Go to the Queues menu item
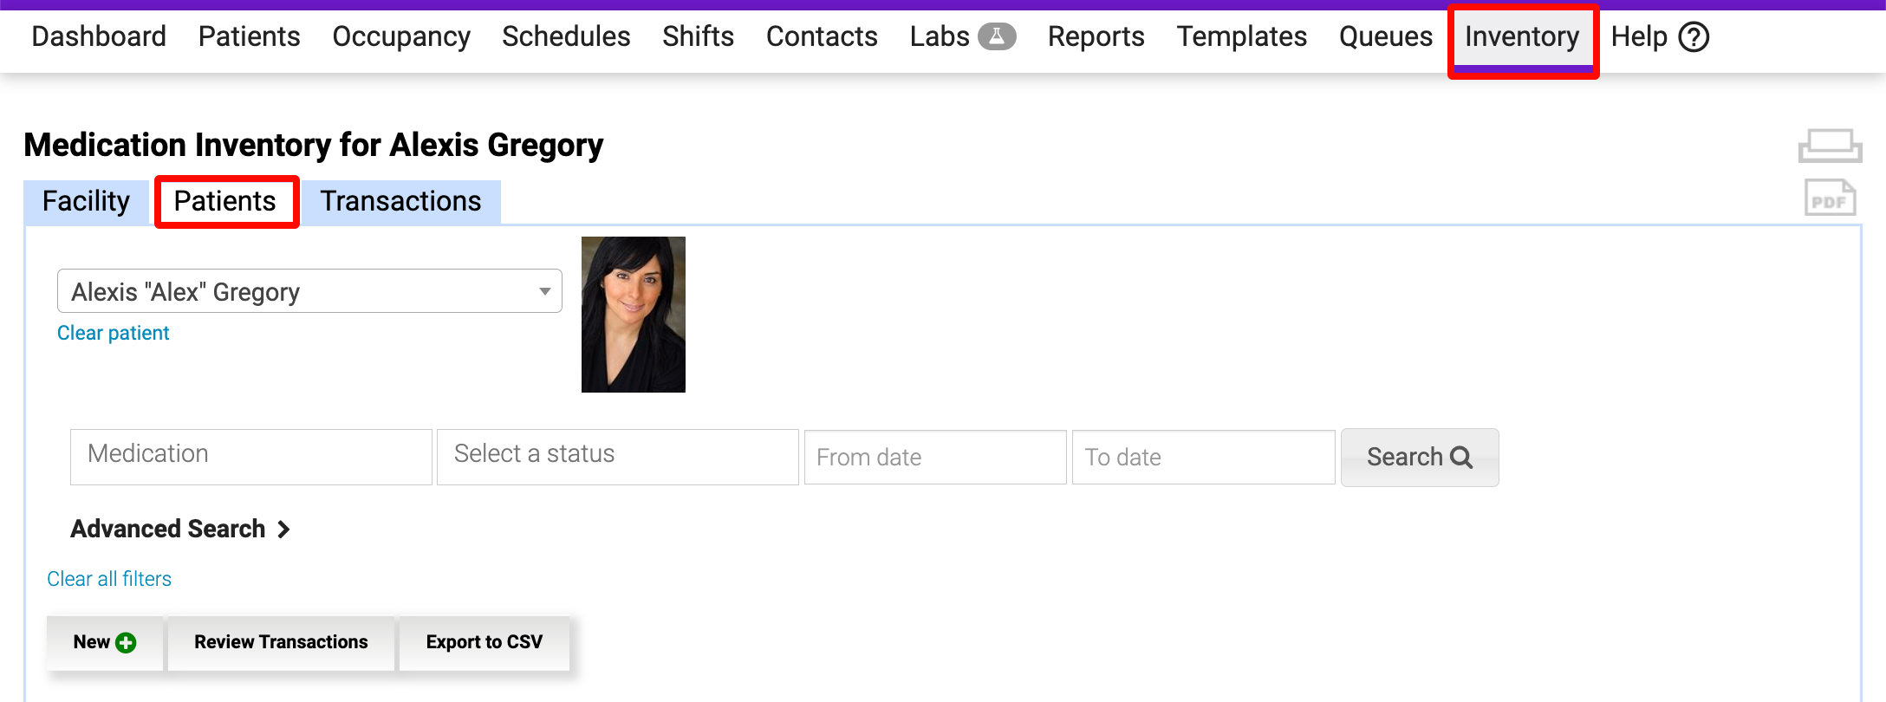This screenshot has height=702, width=1886. tap(1385, 36)
